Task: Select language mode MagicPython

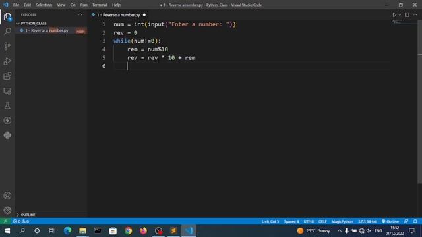Action: click(342, 221)
